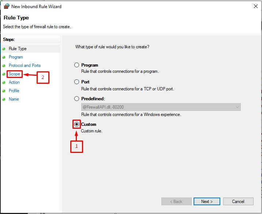
Task: Click green bullet next to Scope step
Action: pyautogui.click(x=4, y=74)
